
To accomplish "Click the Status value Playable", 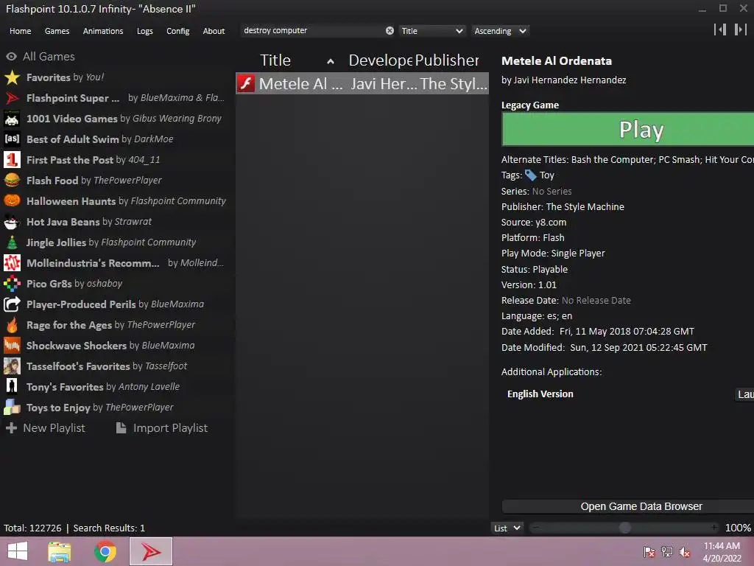I will click(550, 270).
